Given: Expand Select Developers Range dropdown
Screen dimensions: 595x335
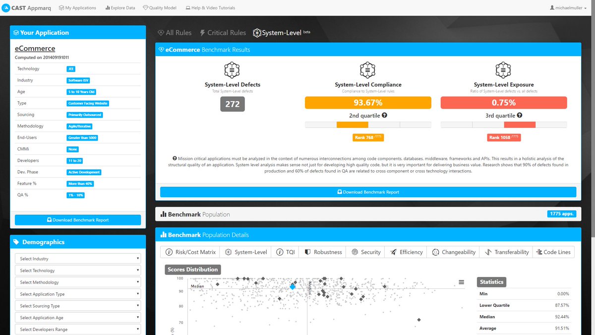Looking at the screenshot, I should [x=78, y=330].
